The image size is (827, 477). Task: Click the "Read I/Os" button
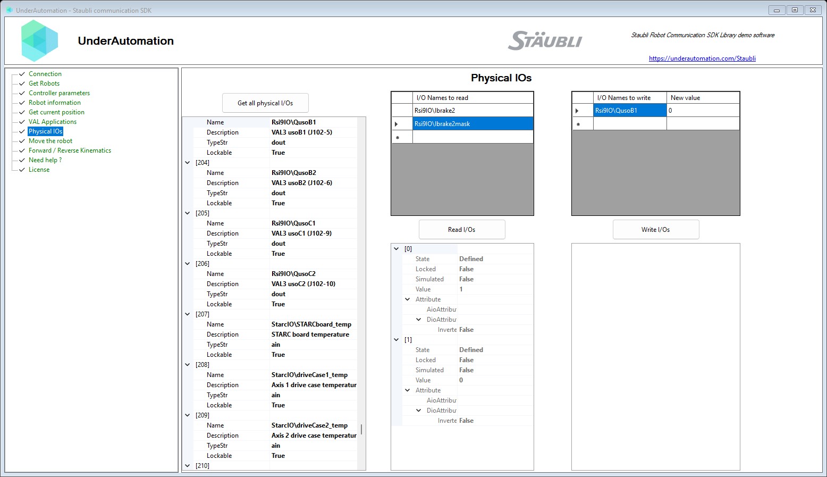pyautogui.click(x=461, y=229)
